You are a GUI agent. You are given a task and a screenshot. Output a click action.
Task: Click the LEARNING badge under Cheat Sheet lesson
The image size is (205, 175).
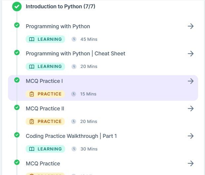[x=45, y=67]
